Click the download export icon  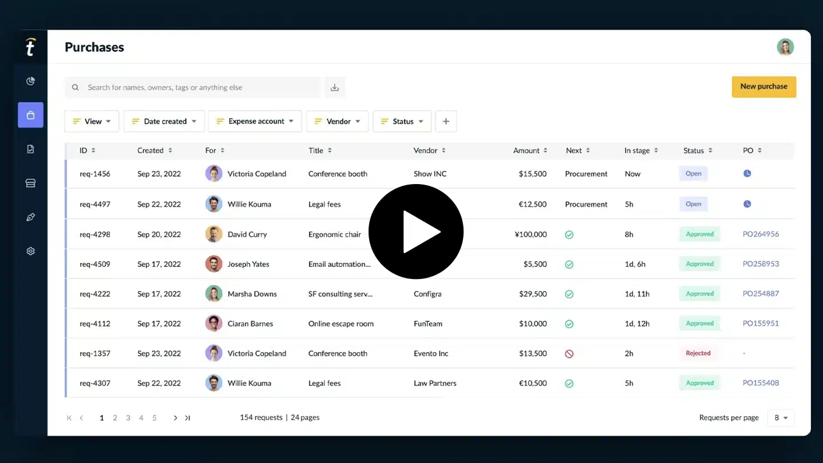335,87
